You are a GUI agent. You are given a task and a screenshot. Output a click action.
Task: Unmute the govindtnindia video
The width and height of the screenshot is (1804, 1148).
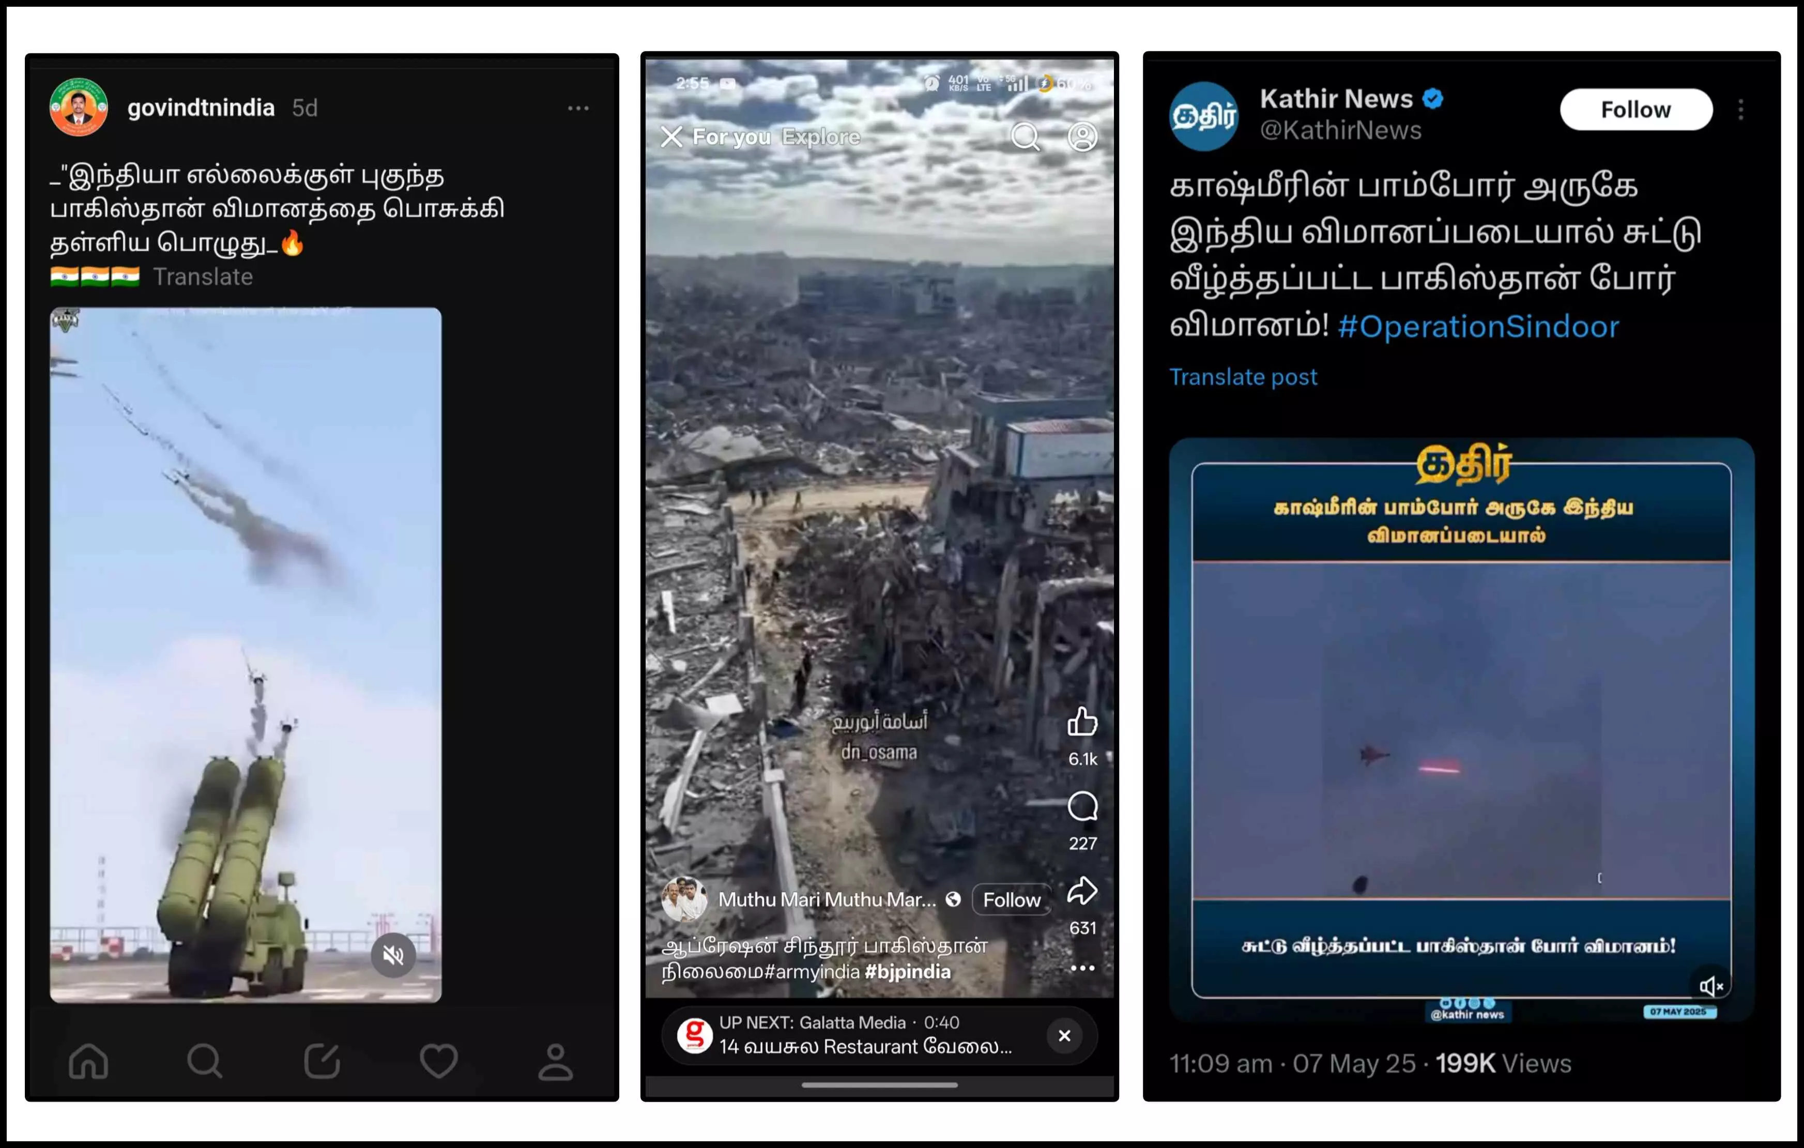tap(393, 955)
